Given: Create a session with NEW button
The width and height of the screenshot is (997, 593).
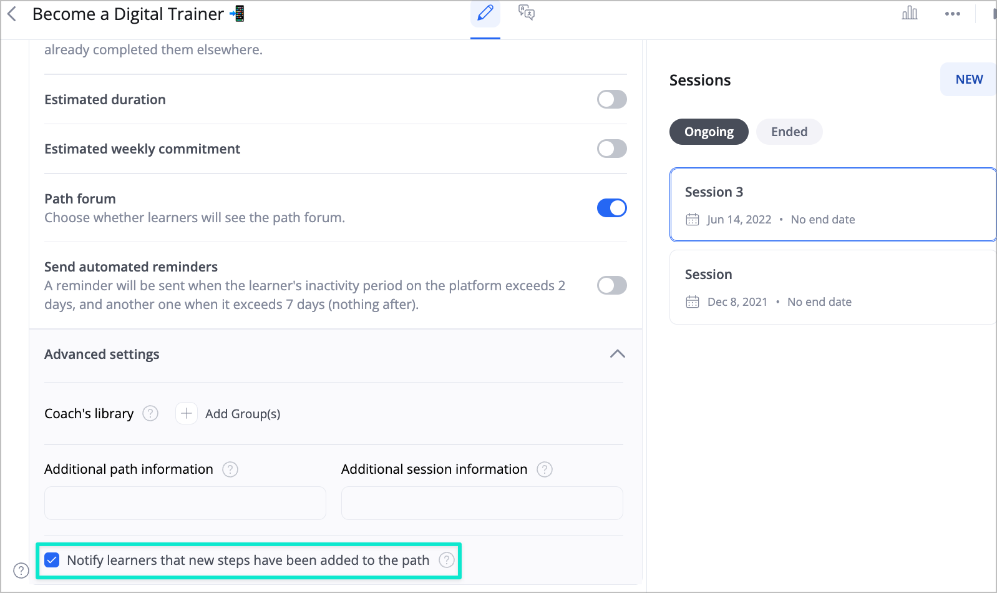Looking at the screenshot, I should (x=968, y=79).
